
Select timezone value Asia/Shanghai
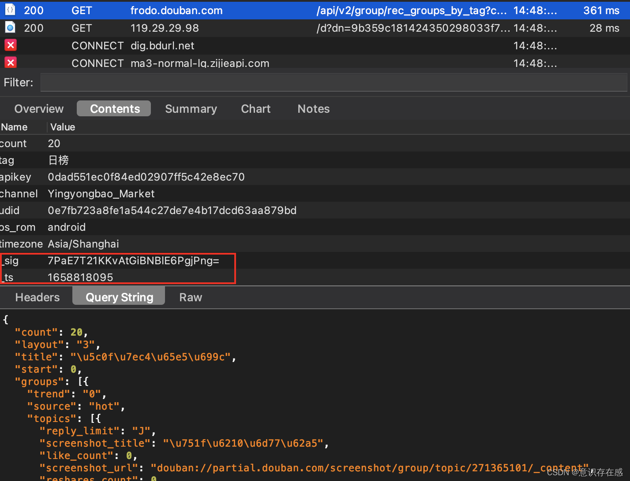83,244
